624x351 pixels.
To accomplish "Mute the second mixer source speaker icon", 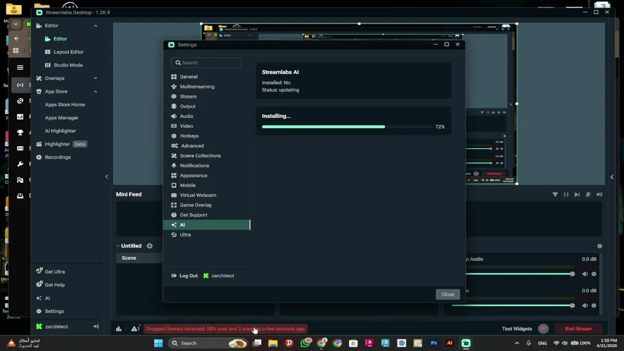I will (x=585, y=306).
